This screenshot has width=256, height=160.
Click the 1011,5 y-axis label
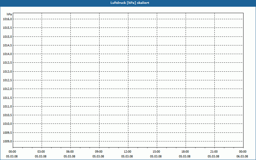tap(7, 98)
